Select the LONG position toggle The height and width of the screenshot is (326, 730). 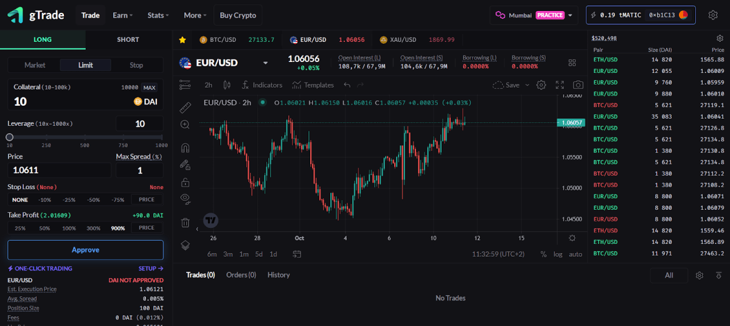tap(43, 40)
